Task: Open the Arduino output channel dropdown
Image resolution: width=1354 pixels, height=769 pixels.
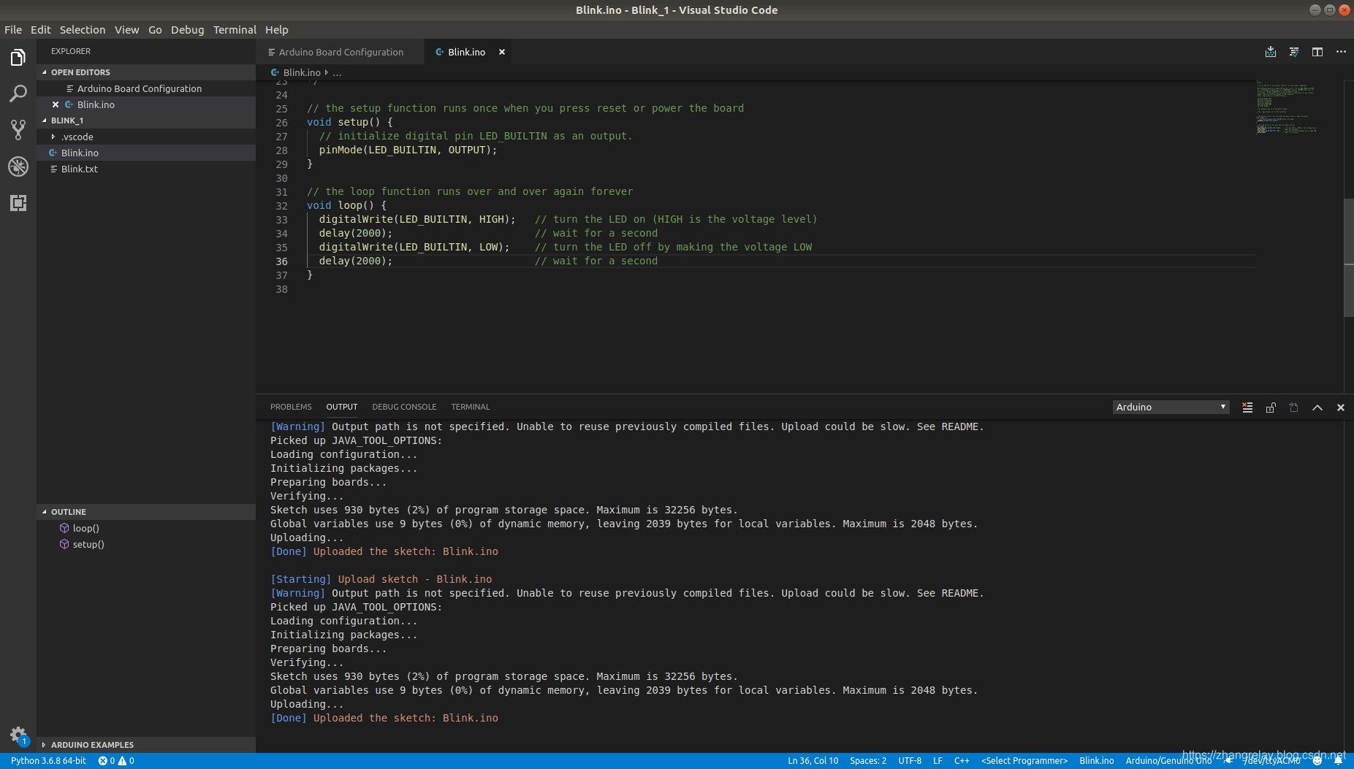Action: pos(1171,407)
